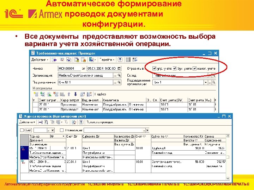This screenshot has width=254, height=190.
Task: Click first toolbar icon after Действия in Требование-накладная
Action: click(54, 60)
